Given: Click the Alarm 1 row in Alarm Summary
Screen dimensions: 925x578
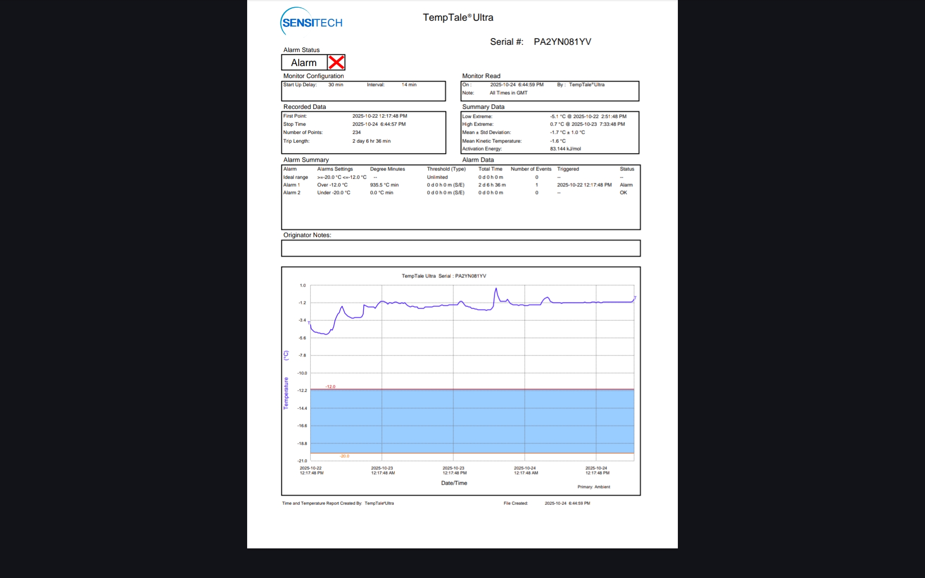Looking at the screenshot, I should (291, 185).
